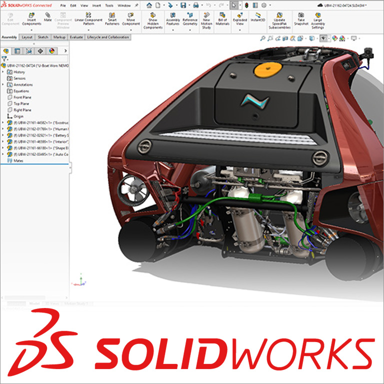Open dropdown arrow under Insert Components
The width and height of the screenshot is (384, 384).
click(x=31, y=30)
